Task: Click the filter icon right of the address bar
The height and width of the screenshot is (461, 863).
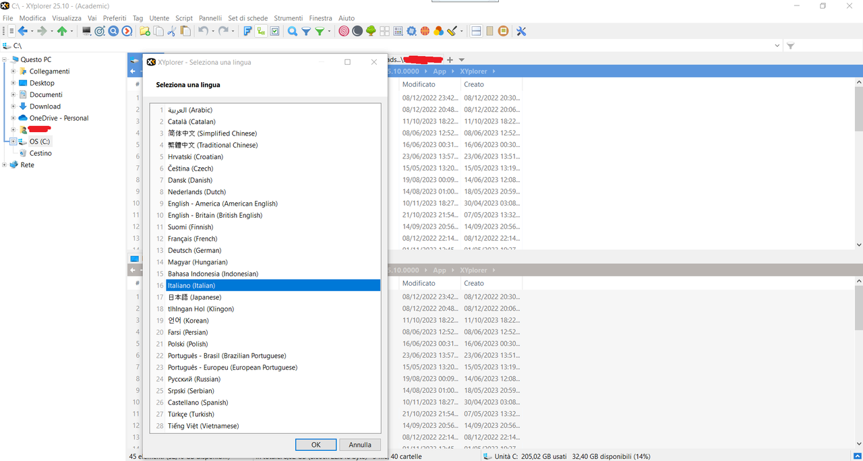Action: (791, 46)
